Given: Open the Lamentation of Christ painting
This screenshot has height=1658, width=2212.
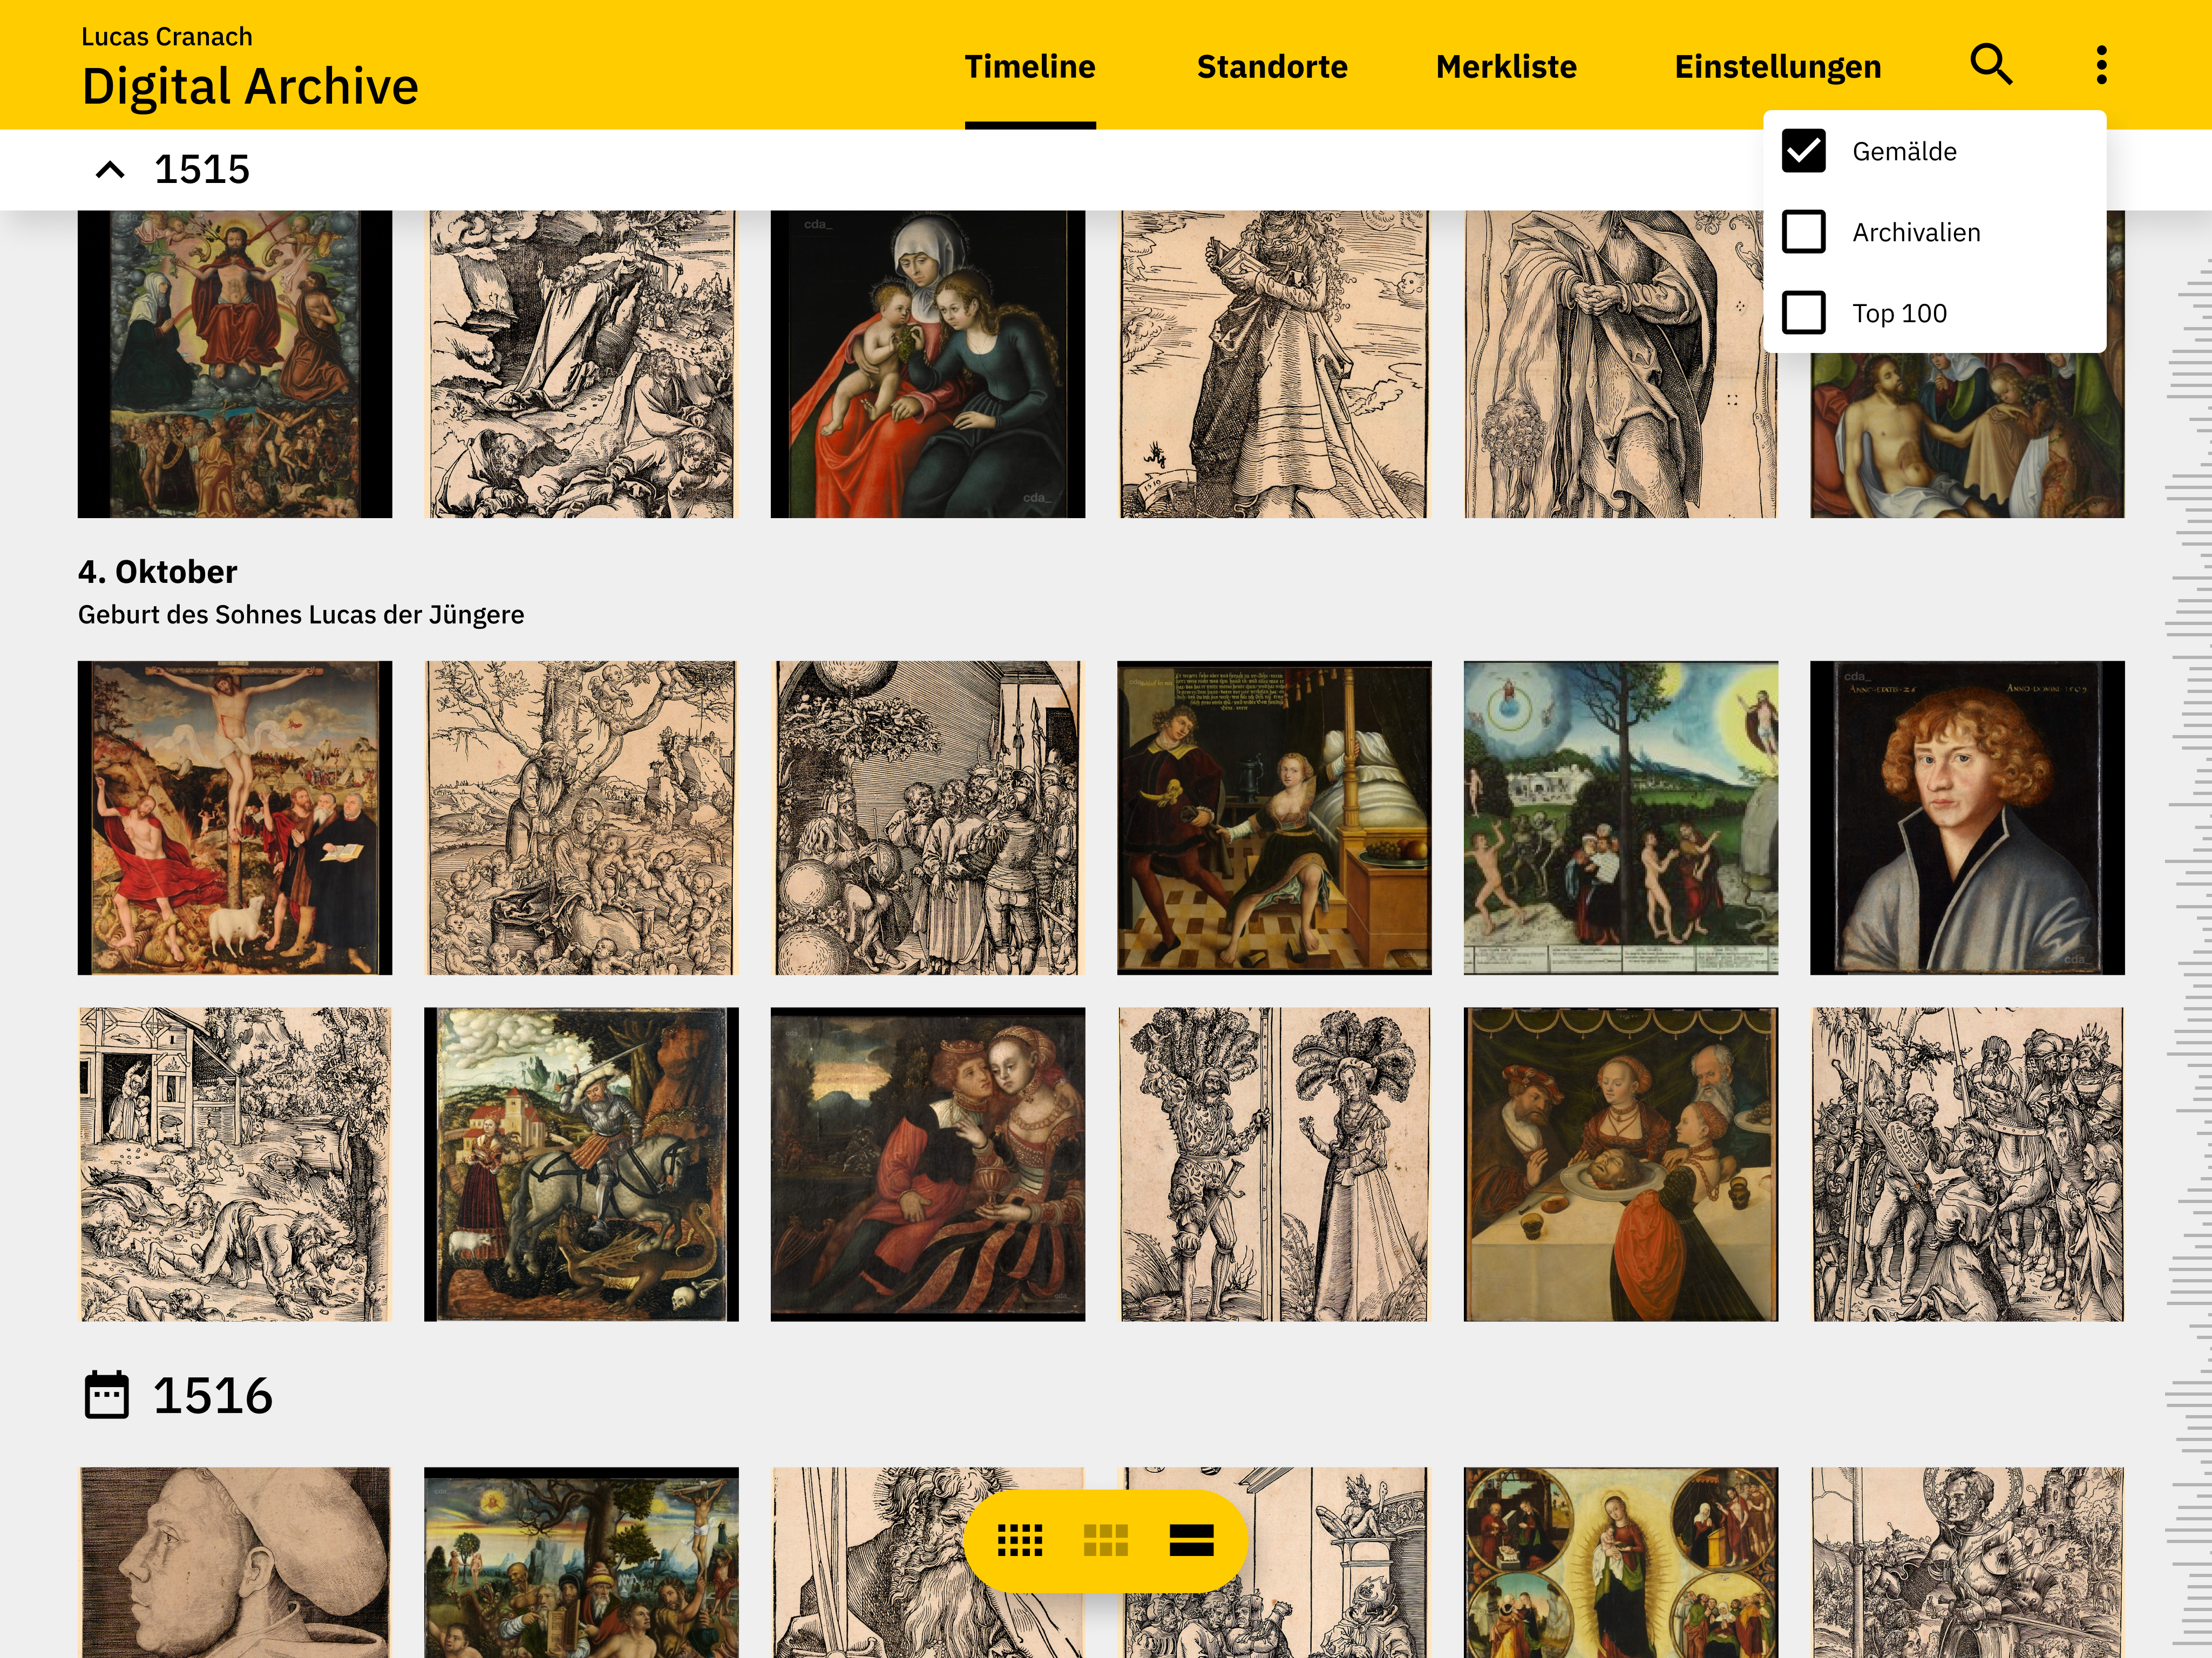Looking at the screenshot, I should point(1966,435).
